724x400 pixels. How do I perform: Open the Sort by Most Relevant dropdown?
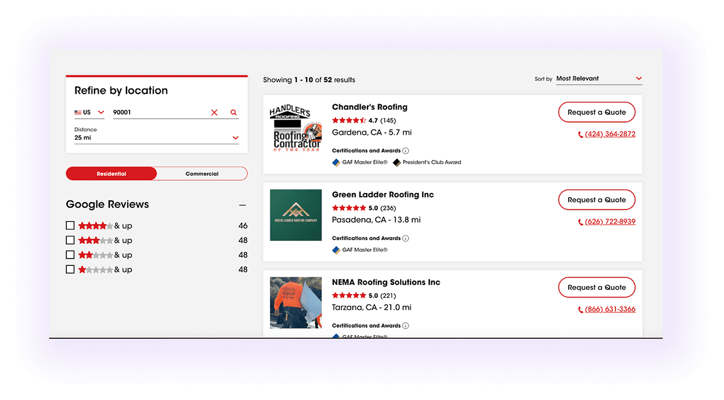point(599,79)
